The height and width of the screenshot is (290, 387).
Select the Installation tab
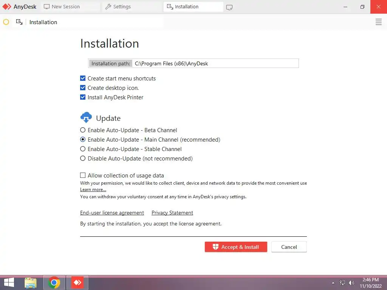click(193, 7)
